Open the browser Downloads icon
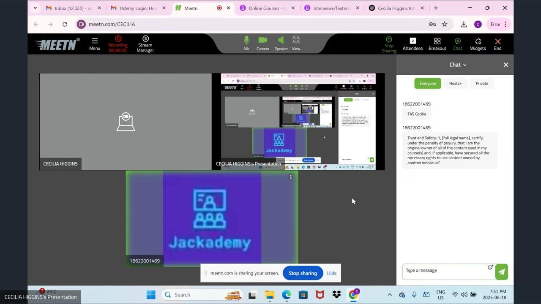Viewport: 541px width, 304px height. 464,24
